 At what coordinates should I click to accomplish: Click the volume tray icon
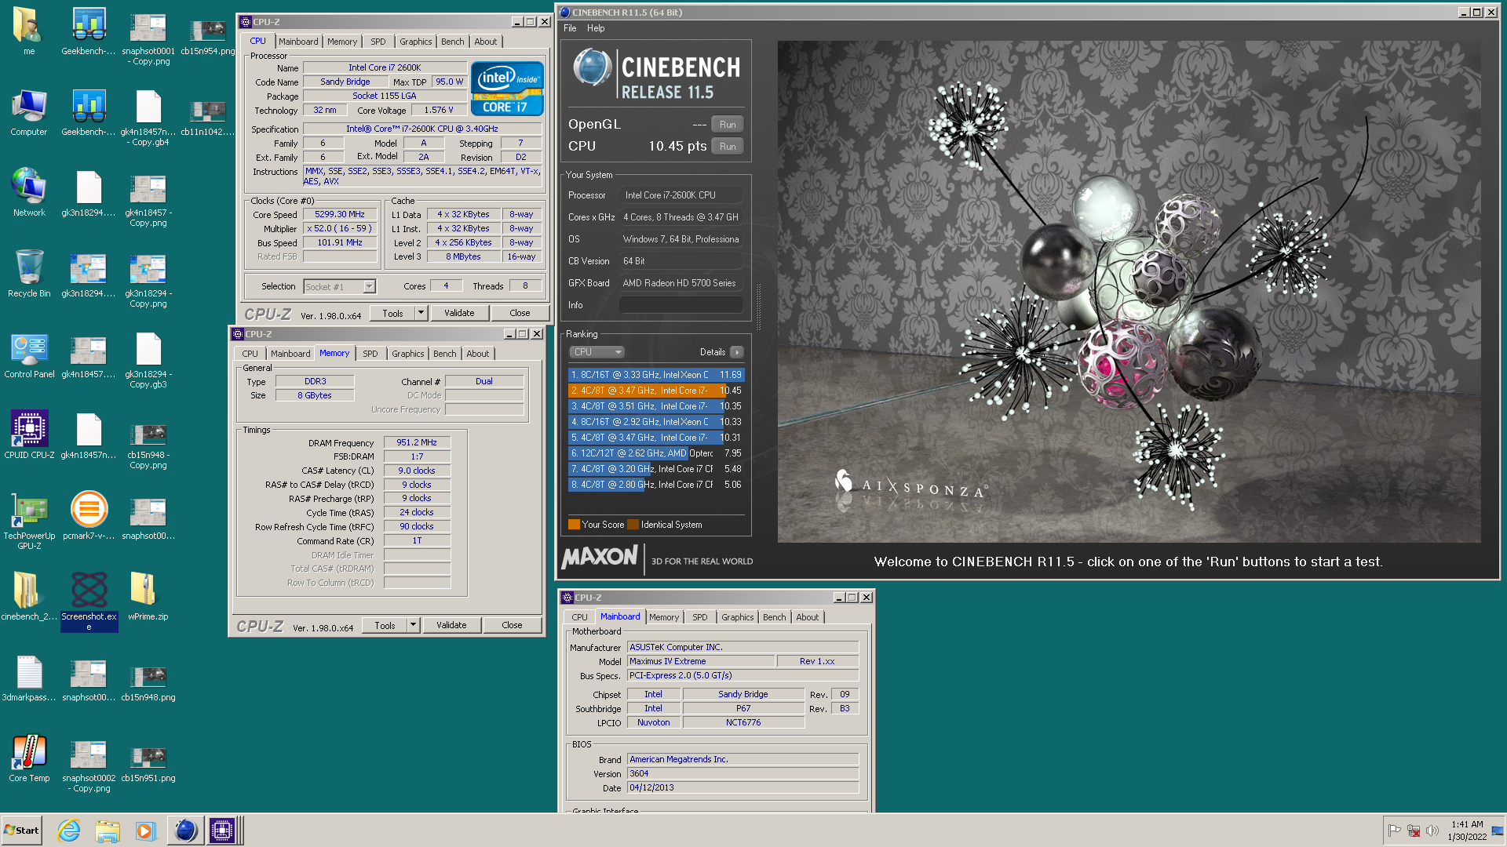tap(1432, 831)
